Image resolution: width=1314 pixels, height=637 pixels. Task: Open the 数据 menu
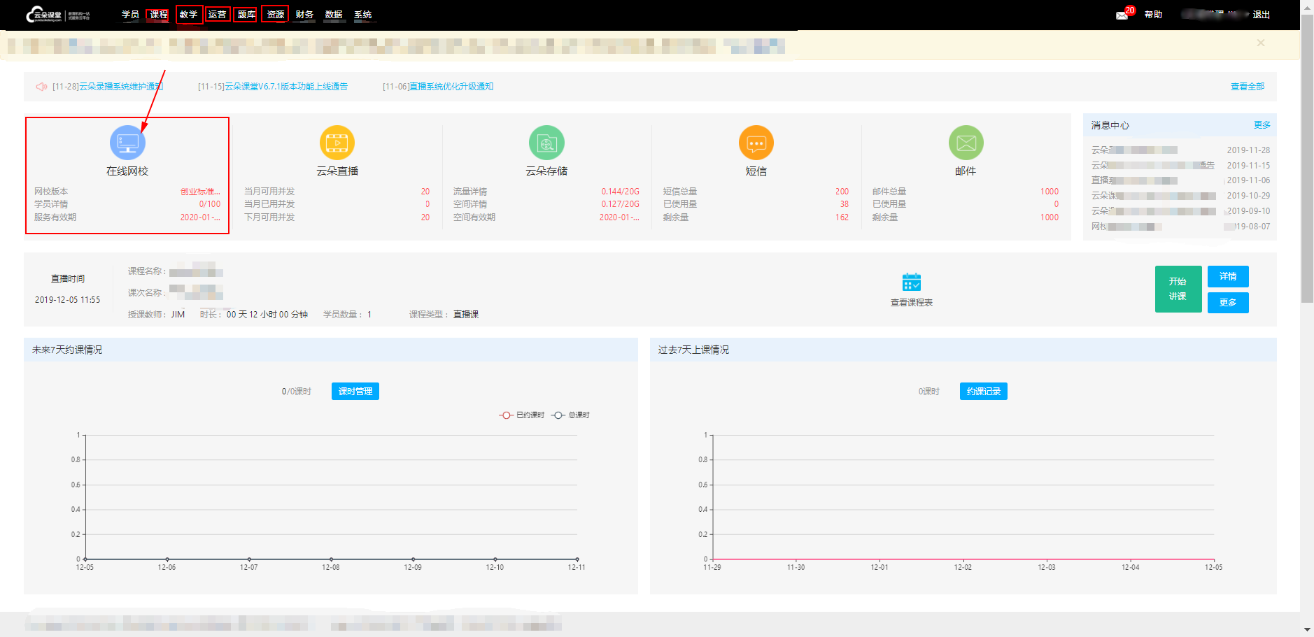click(334, 15)
